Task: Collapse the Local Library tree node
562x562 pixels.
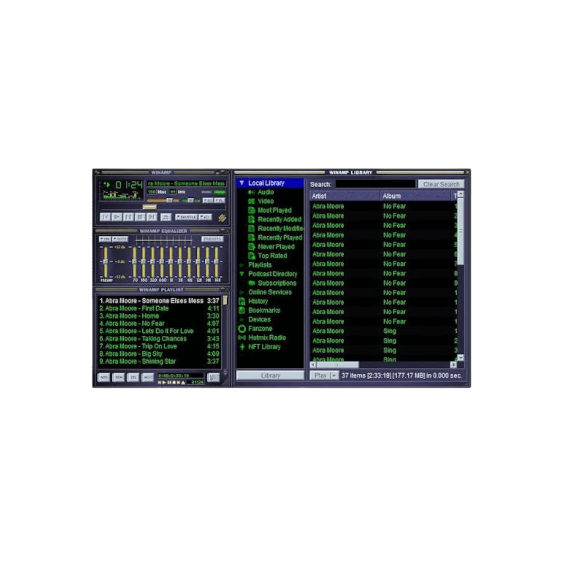Action: tap(242, 183)
